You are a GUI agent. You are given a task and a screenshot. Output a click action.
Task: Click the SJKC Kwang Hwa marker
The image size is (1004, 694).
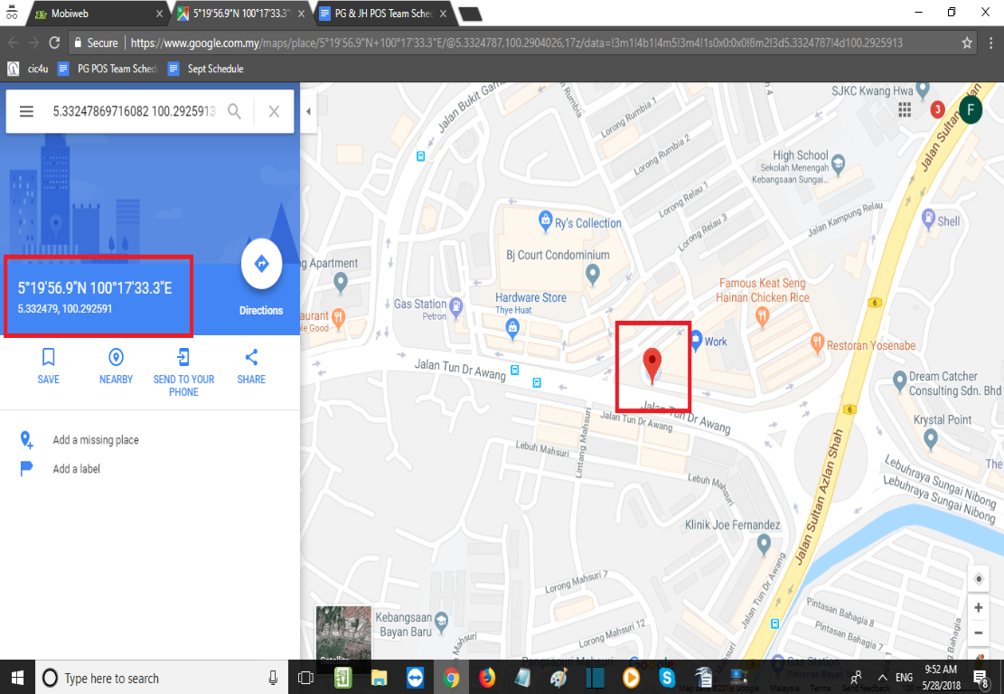click(922, 89)
